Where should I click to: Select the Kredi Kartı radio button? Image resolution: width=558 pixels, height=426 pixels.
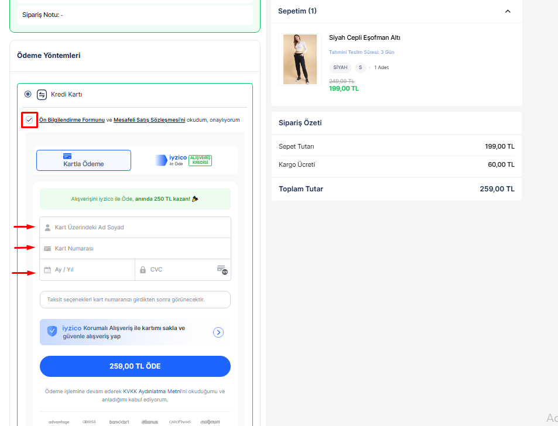coord(28,94)
